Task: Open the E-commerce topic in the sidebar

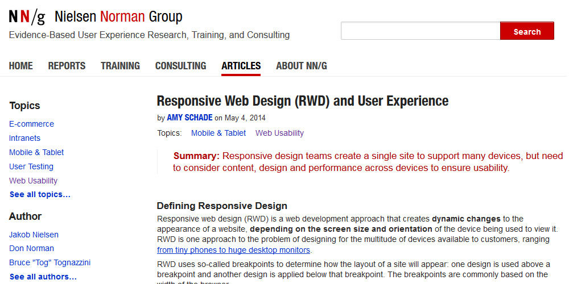Action: pos(31,124)
